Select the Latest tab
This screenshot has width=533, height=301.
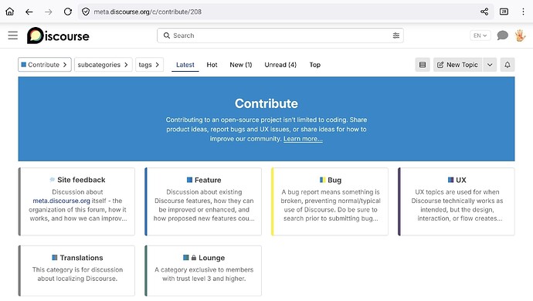[x=185, y=65]
